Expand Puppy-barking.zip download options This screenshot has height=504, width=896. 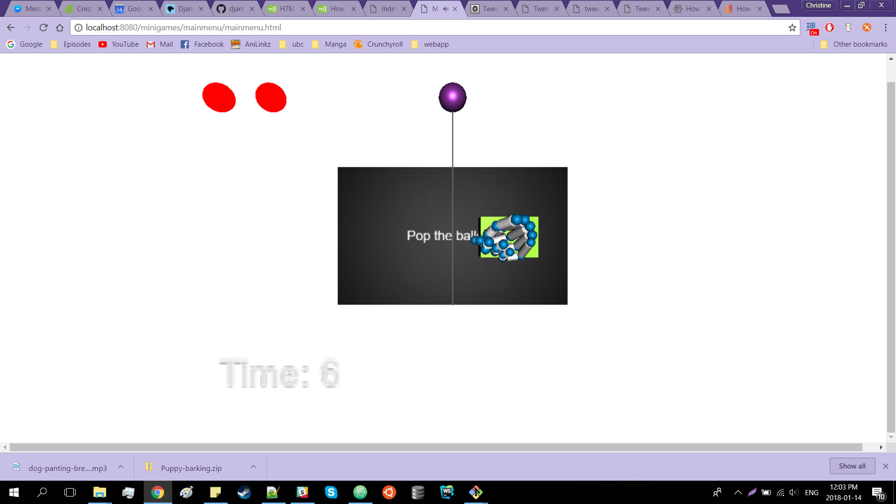tap(253, 467)
